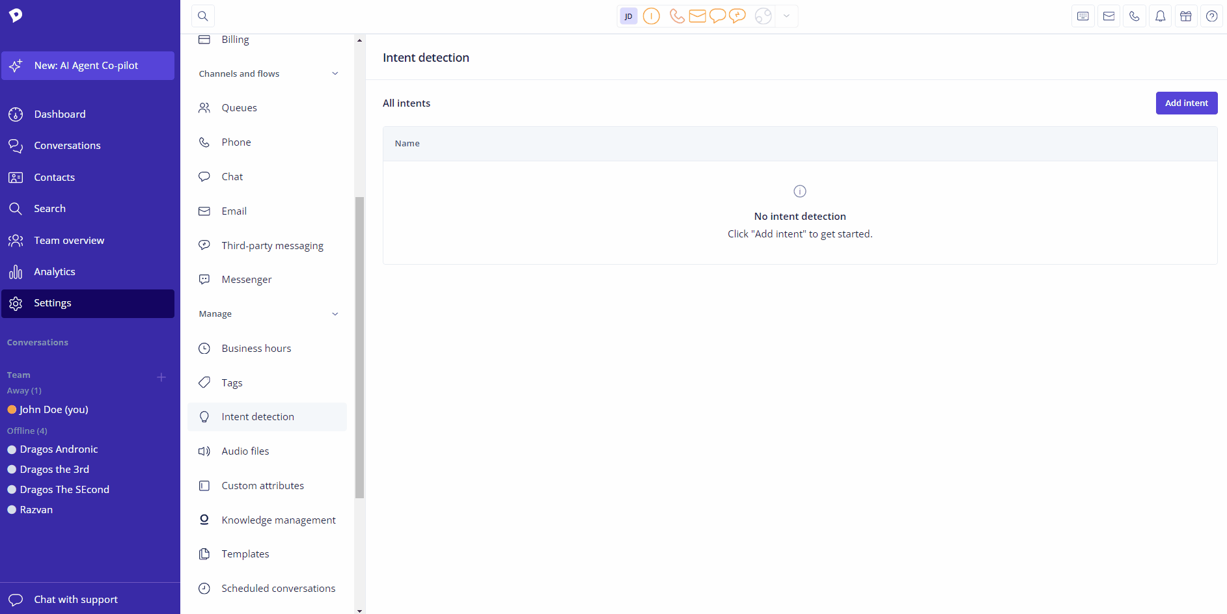This screenshot has width=1227, height=614.
Task: Select John Doe (you) in team list
Action: click(54, 410)
